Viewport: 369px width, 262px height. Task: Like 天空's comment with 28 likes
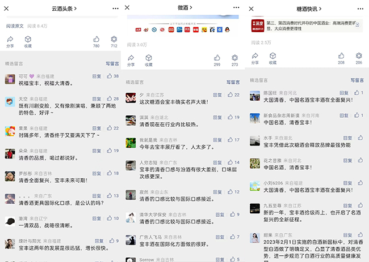(x=112, y=98)
